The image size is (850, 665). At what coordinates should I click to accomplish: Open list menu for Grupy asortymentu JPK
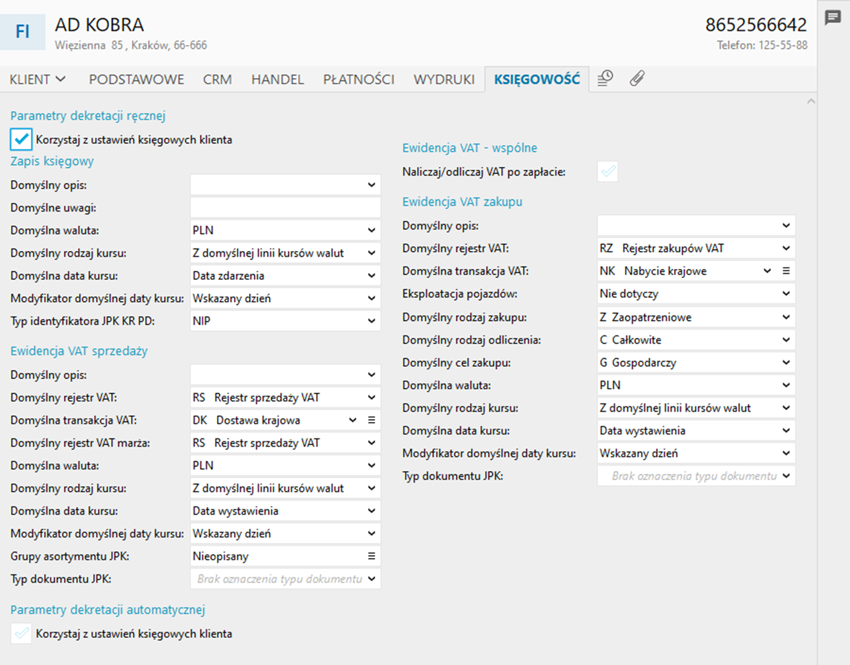click(x=371, y=556)
